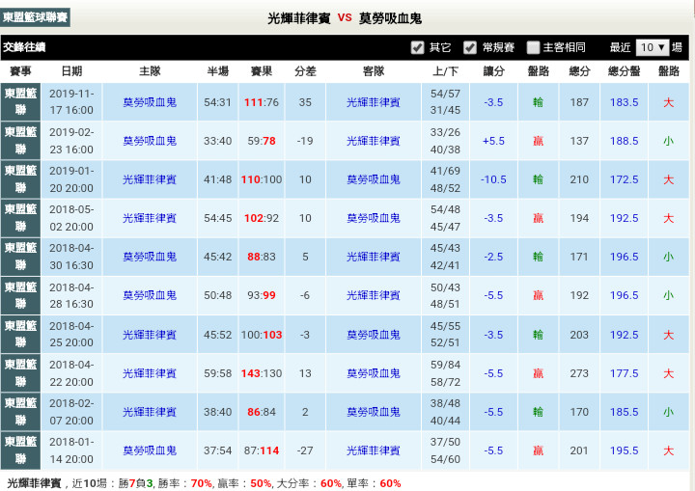
Task: Click total line 196.5 in 2018-04-28 row
Action: [x=624, y=295]
